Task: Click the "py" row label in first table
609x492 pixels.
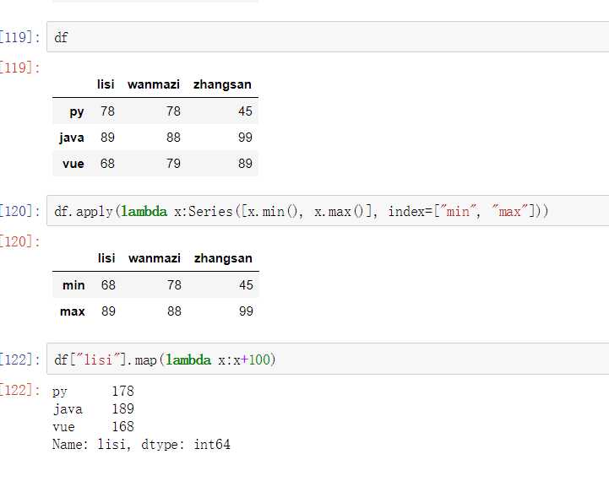Action: click(x=77, y=111)
